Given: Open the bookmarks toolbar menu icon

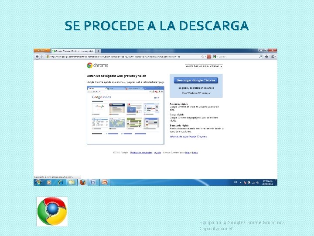Looking at the screenshot, I should [273, 57].
